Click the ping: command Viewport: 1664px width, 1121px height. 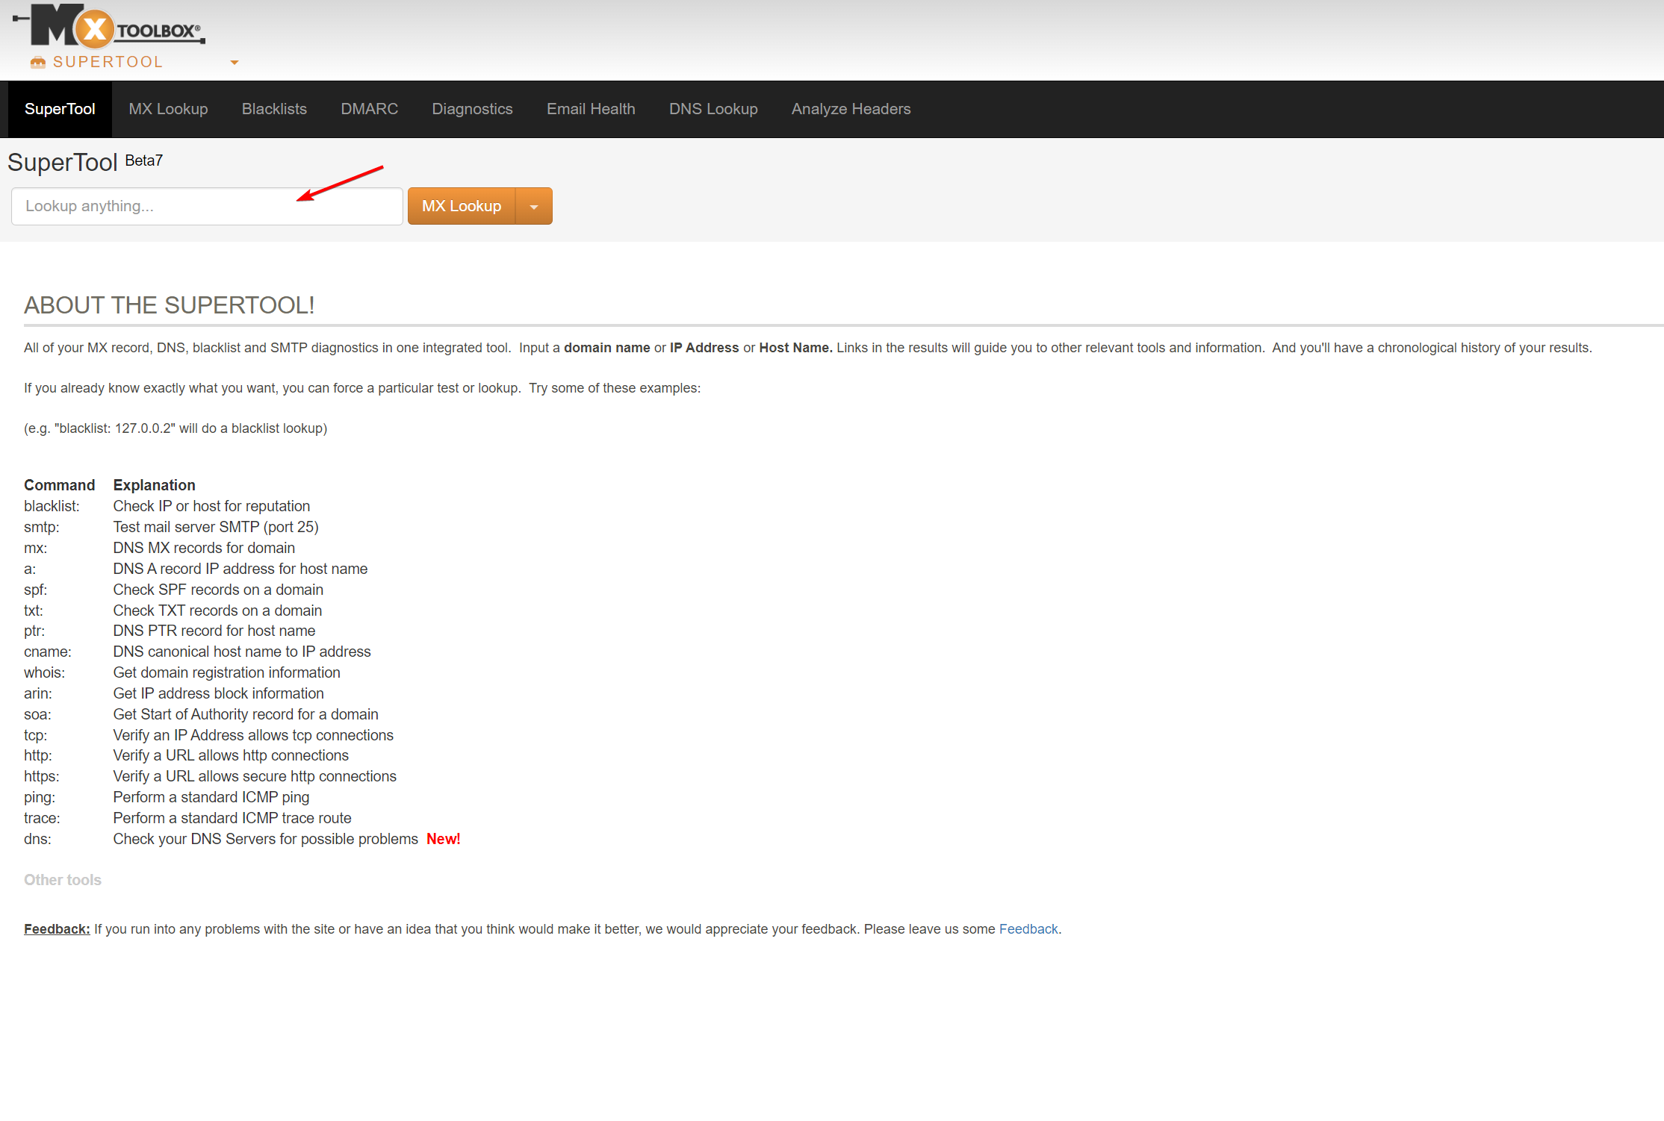40,797
